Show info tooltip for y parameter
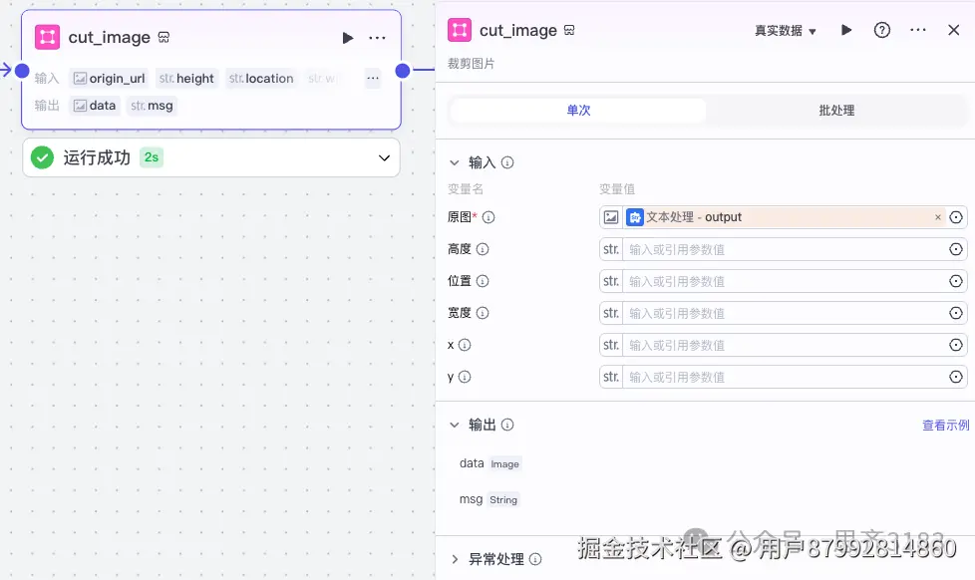 465,377
